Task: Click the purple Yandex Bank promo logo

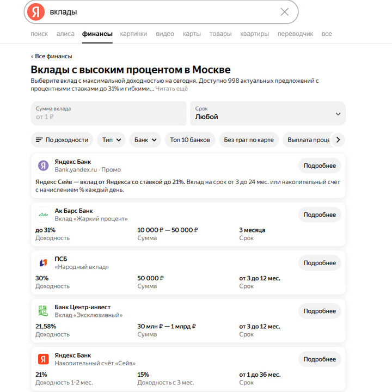Action: coord(43,166)
